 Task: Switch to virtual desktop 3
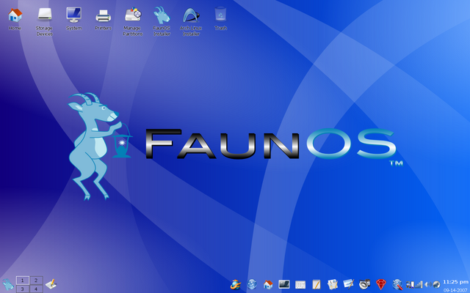point(23,289)
